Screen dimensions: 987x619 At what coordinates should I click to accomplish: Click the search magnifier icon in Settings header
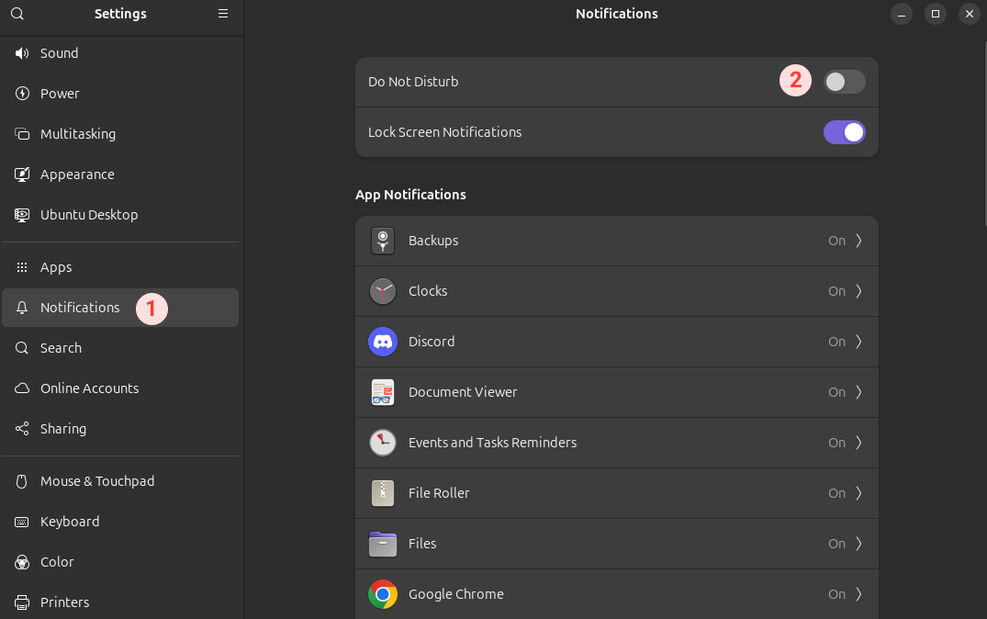tap(17, 14)
